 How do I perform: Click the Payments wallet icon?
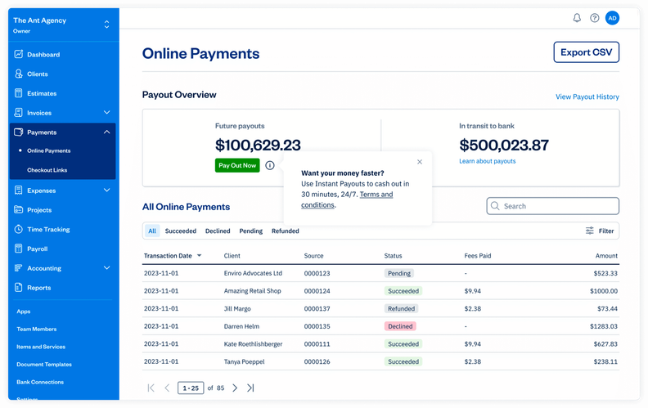click(x=18, y=132)
